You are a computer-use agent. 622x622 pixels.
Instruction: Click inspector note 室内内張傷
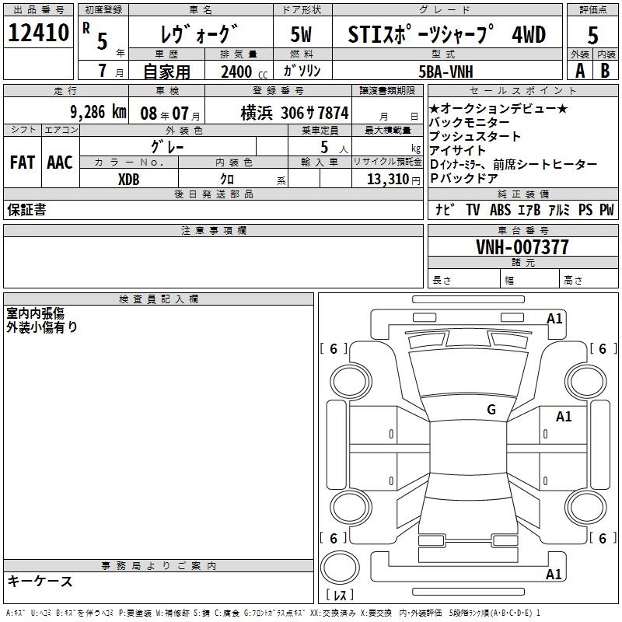click(35, 313)
